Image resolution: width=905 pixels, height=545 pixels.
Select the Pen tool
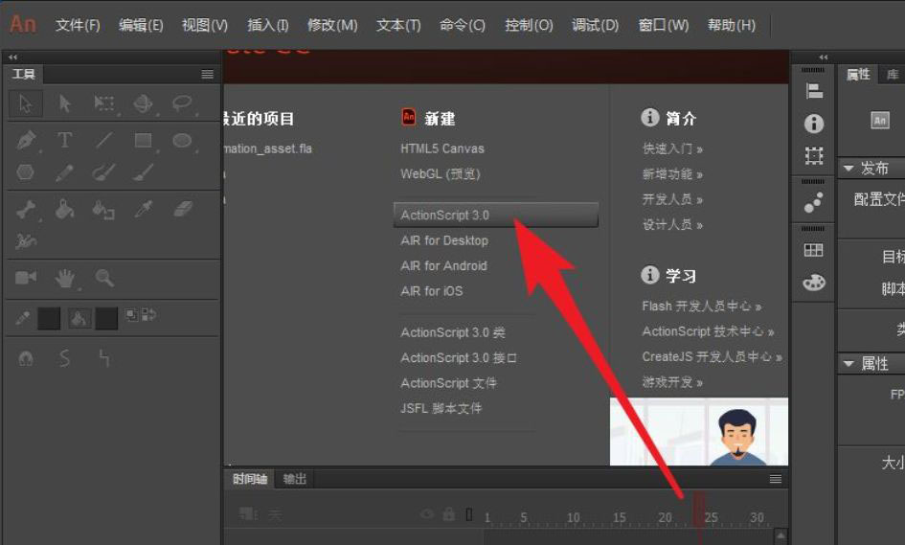[26, 140]
